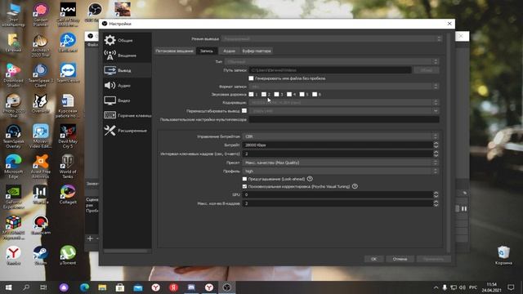This screenshot has width=523, height=294.
Task: Open the Пресет Max Quality dropdown
Action: pos(341,163)
